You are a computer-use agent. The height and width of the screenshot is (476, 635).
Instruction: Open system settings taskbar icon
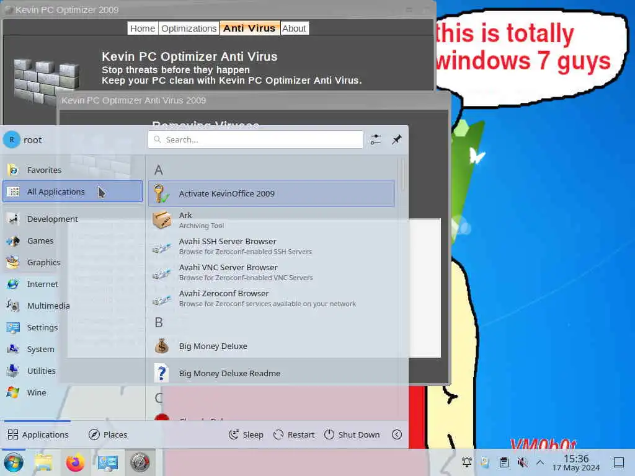(x=107, y=462)
